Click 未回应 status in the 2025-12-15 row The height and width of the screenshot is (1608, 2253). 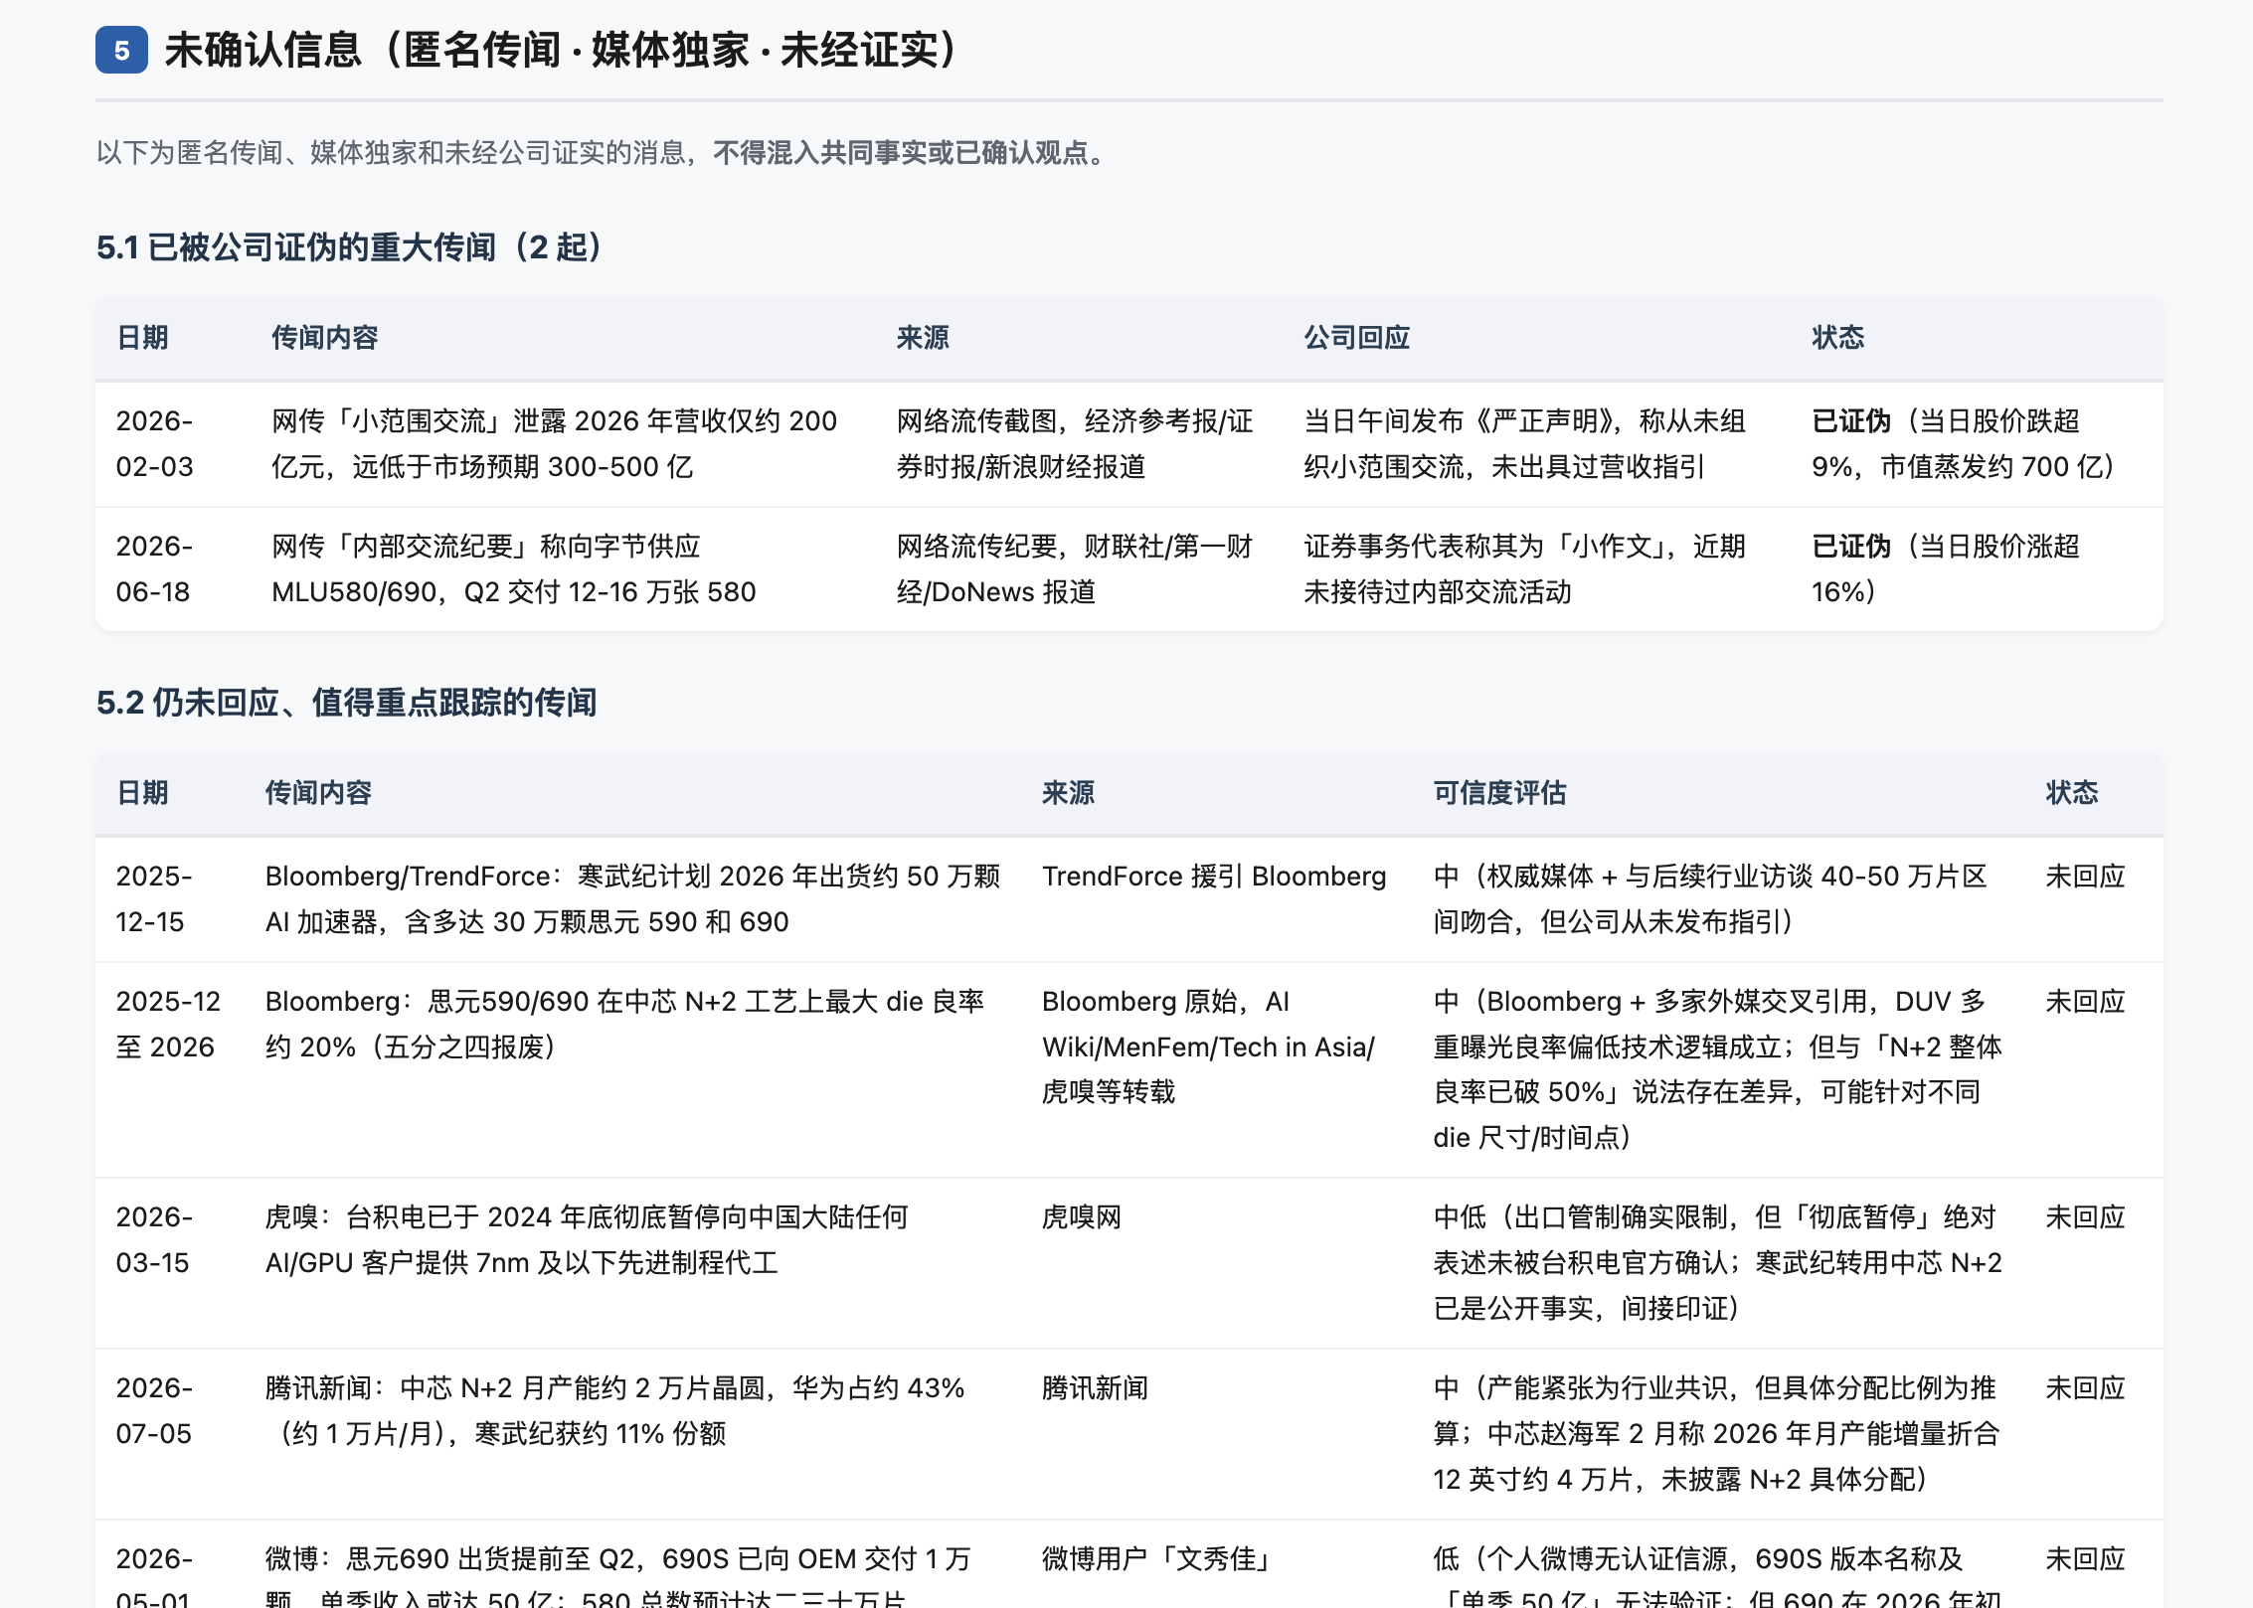coord(2084,877)
